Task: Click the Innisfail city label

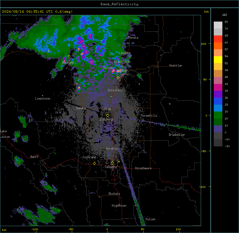Action: (115, 90)
